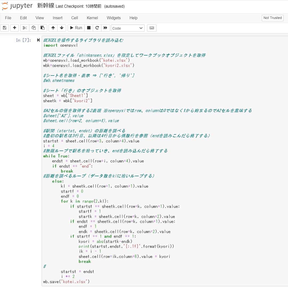The width and height of the screenshot is (288, 288).
Task: Open the Cell menu
Action: (x=75, y=18)
